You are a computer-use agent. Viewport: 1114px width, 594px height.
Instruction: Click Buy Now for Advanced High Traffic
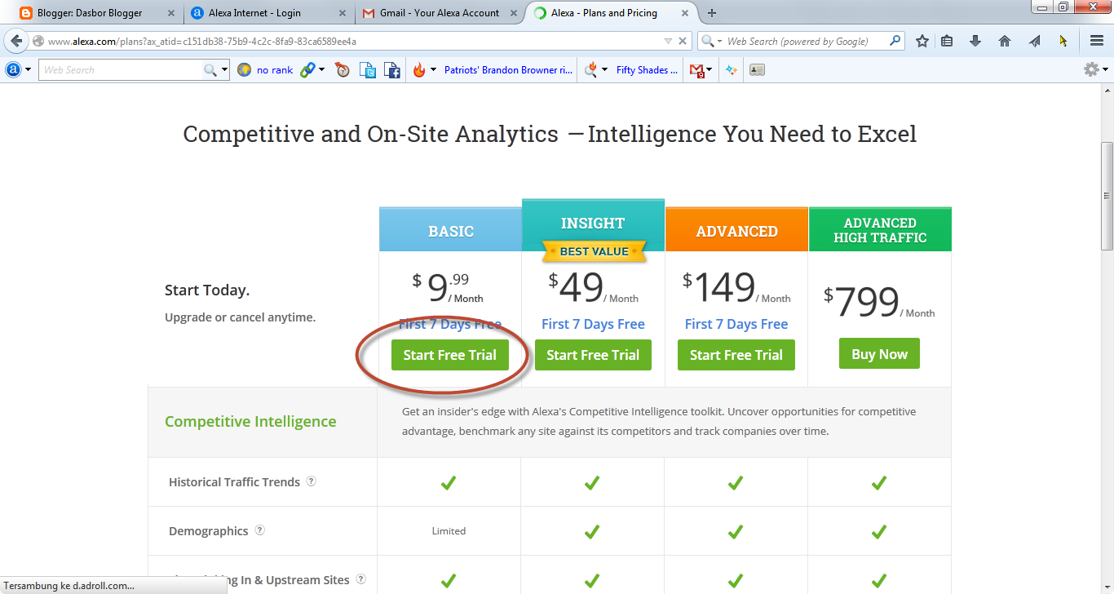879,354
